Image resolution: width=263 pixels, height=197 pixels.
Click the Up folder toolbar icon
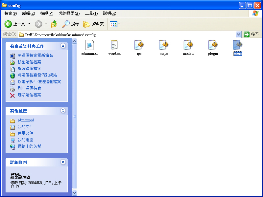click(54, 24)
